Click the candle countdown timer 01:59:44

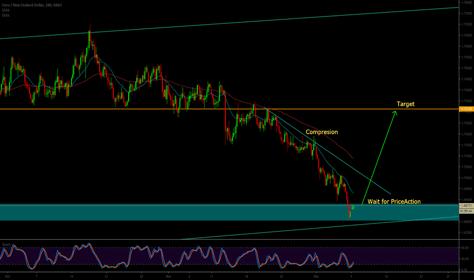tap(466, 210)
